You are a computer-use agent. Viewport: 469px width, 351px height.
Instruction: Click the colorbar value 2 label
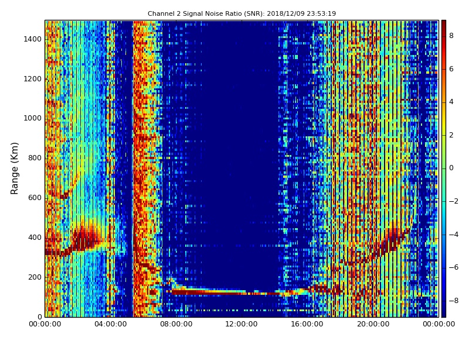(451, 135)
